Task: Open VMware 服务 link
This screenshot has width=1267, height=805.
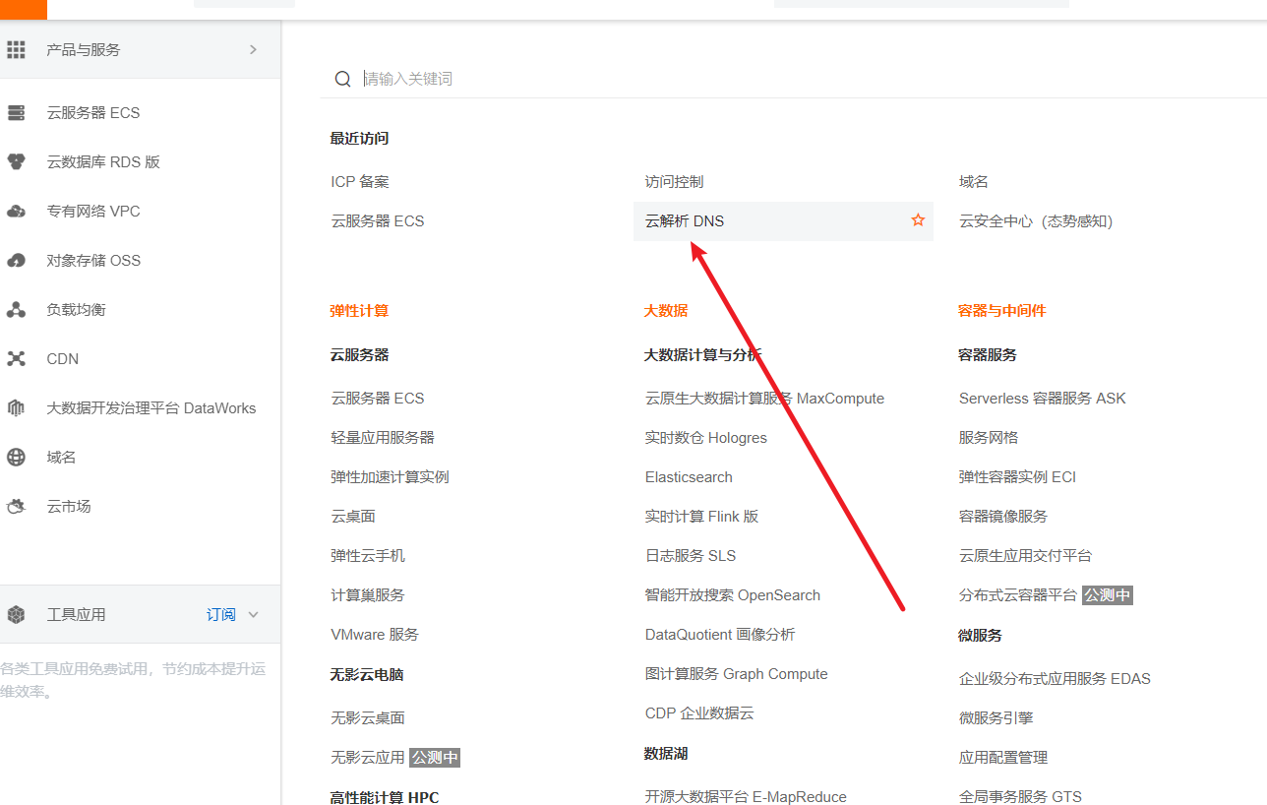Action: (375, 635)
